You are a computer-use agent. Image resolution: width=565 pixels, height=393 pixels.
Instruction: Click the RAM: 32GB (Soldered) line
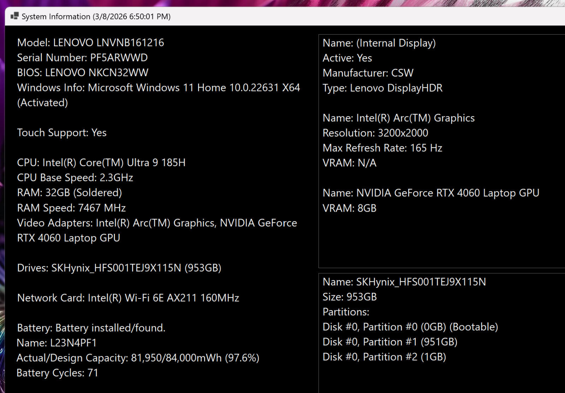pos(70,193)
